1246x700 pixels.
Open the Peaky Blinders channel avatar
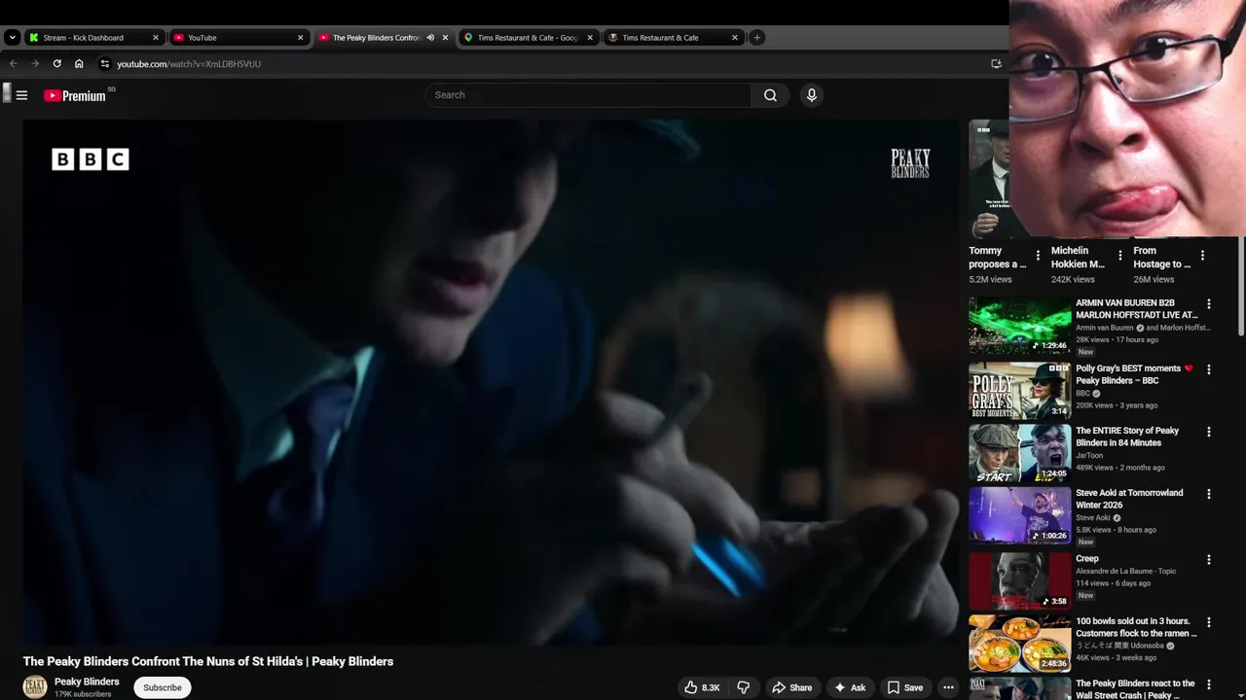(35, 686)
